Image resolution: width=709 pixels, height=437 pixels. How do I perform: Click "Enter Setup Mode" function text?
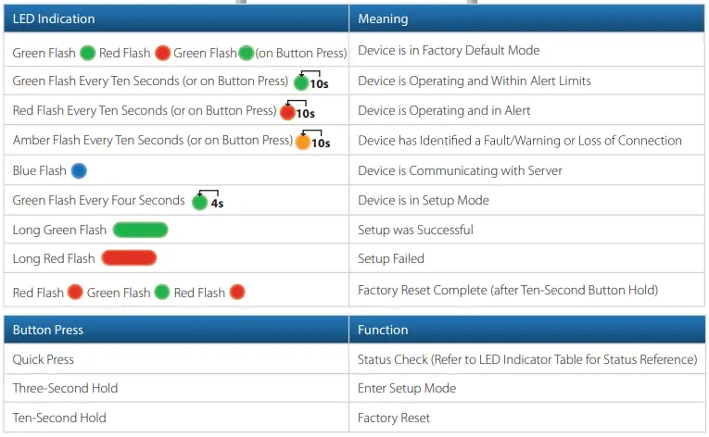point(407,389)
